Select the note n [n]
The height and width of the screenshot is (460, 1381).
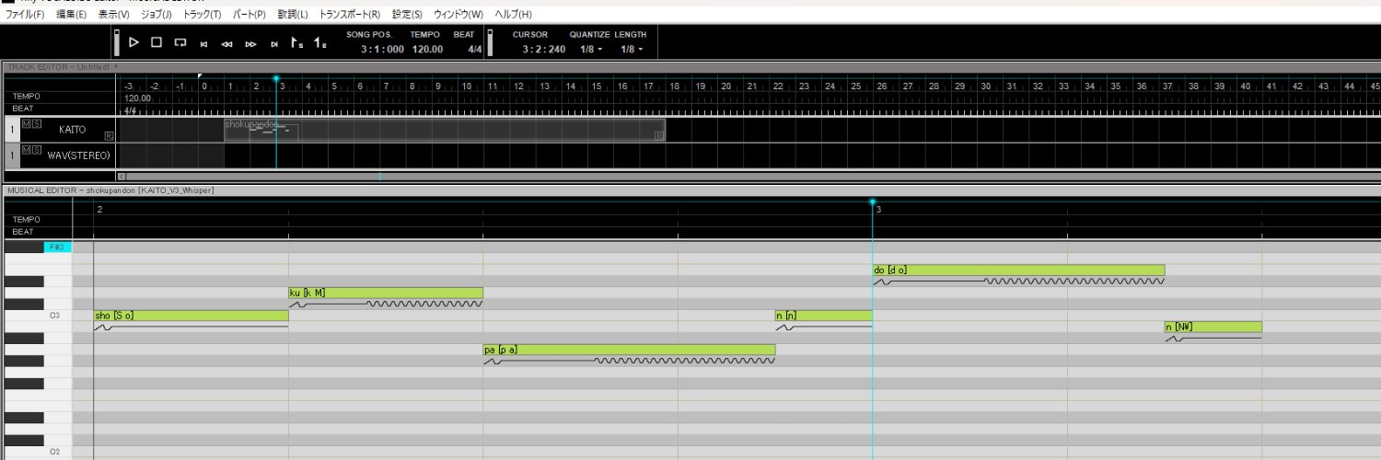coord(824,316)
